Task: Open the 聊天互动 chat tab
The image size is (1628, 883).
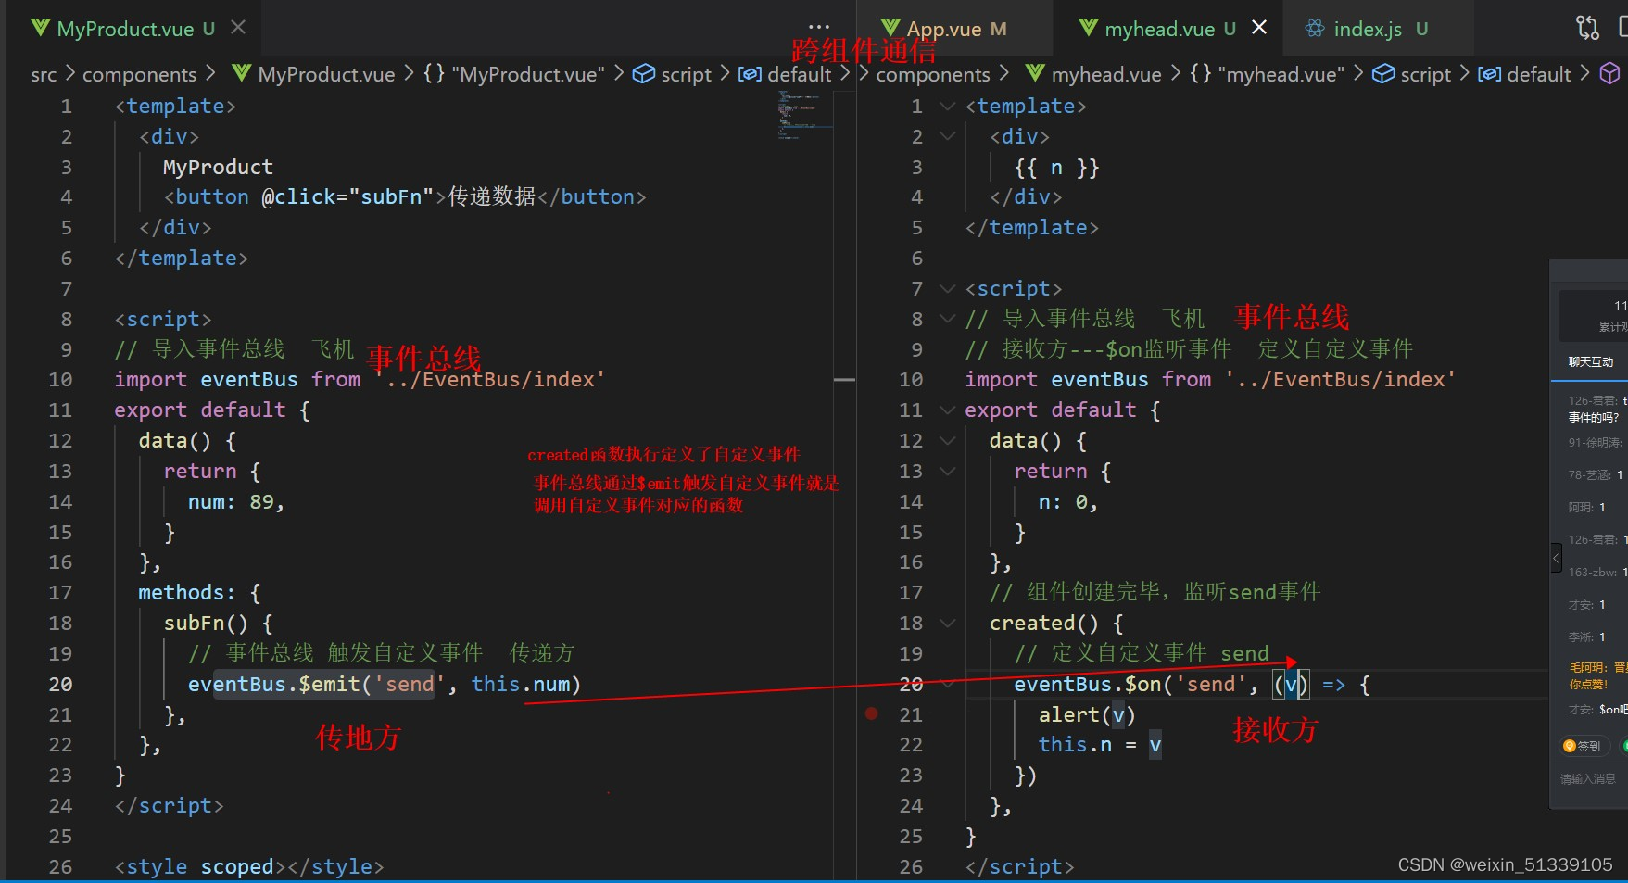Action: (1591, 361)
